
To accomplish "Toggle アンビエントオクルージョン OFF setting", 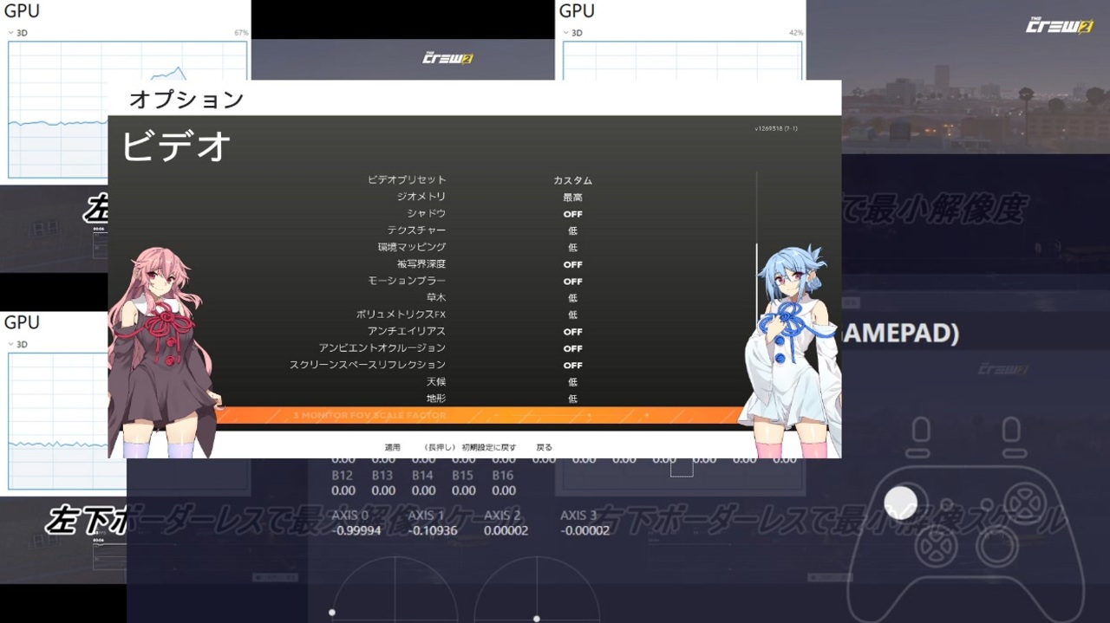I will click(572, 348).
